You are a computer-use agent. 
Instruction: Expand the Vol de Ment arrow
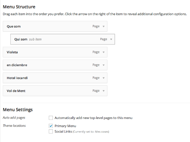pyautogui.click(x=104, y=91)
